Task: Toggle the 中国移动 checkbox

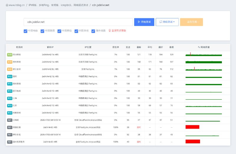Action: 59,31
